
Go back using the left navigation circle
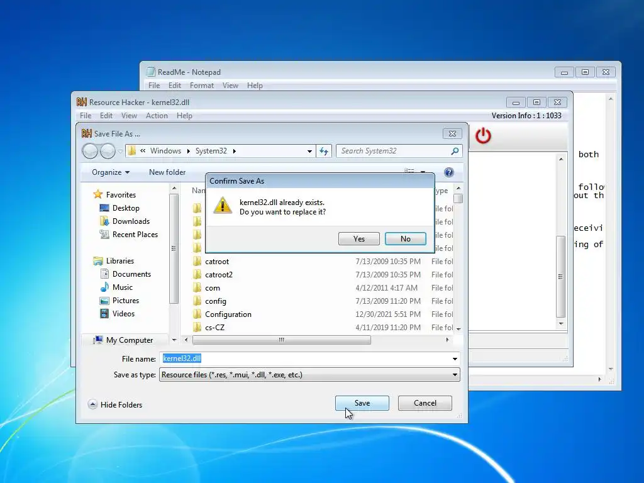pyautogui.click(x=90, y=151)
